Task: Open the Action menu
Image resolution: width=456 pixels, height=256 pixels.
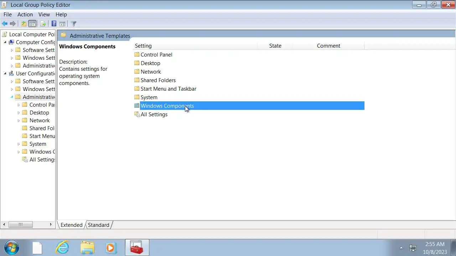Action: coord(25,15)
